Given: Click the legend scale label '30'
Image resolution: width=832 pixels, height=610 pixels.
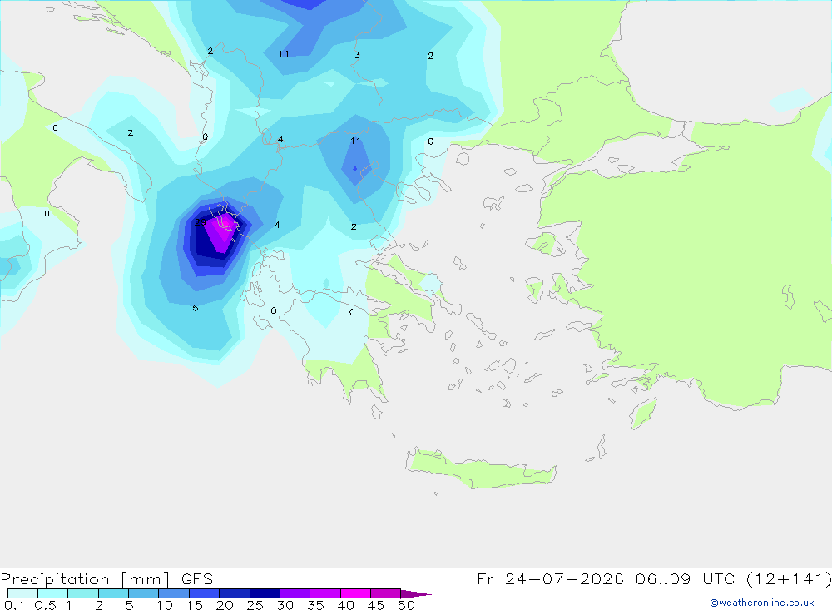Looking at the screenshot, I should pyautogui.click(x=285, y=605).
